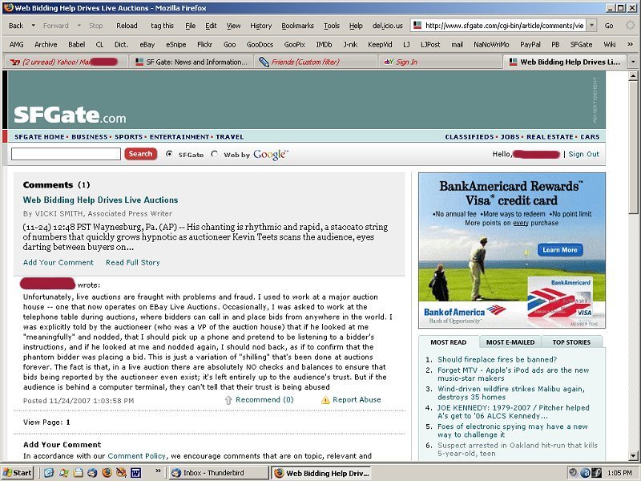Open Web Bidding Help Drives Live Auctions headline
The image size is (641, 481).
click(101, 200)
